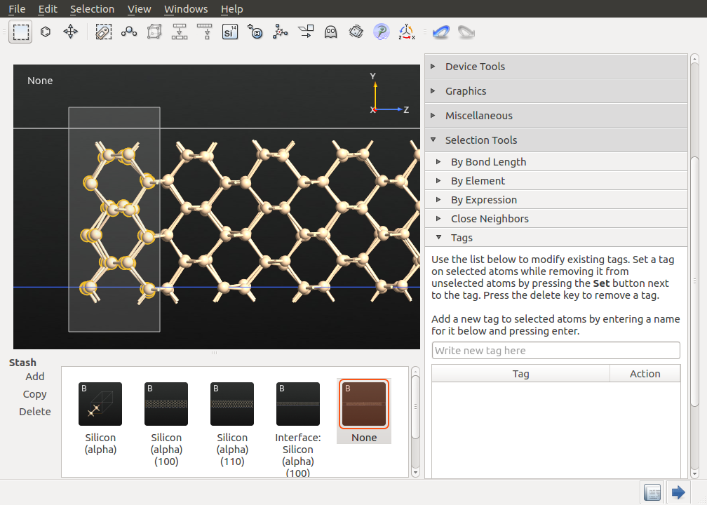
Task: Click the Stash list scroll-up arrow
Action: point(415,370)
